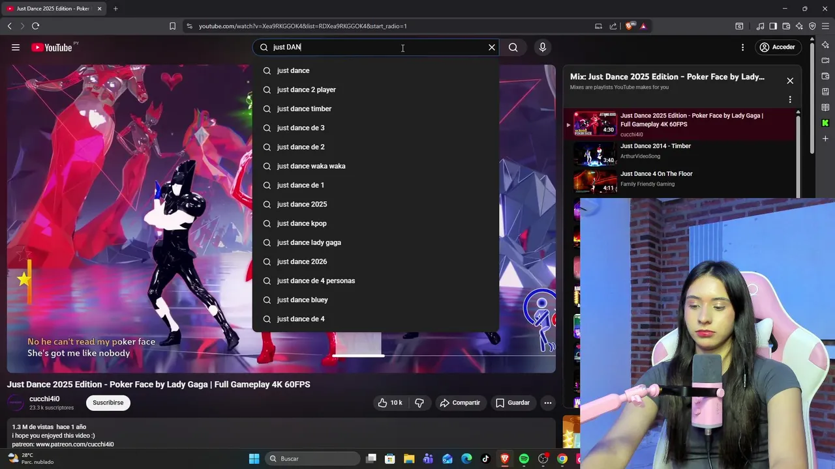835x469 pixels.
Task: Like the video with thumbs-up 10 k
Action: pos(389,403)
